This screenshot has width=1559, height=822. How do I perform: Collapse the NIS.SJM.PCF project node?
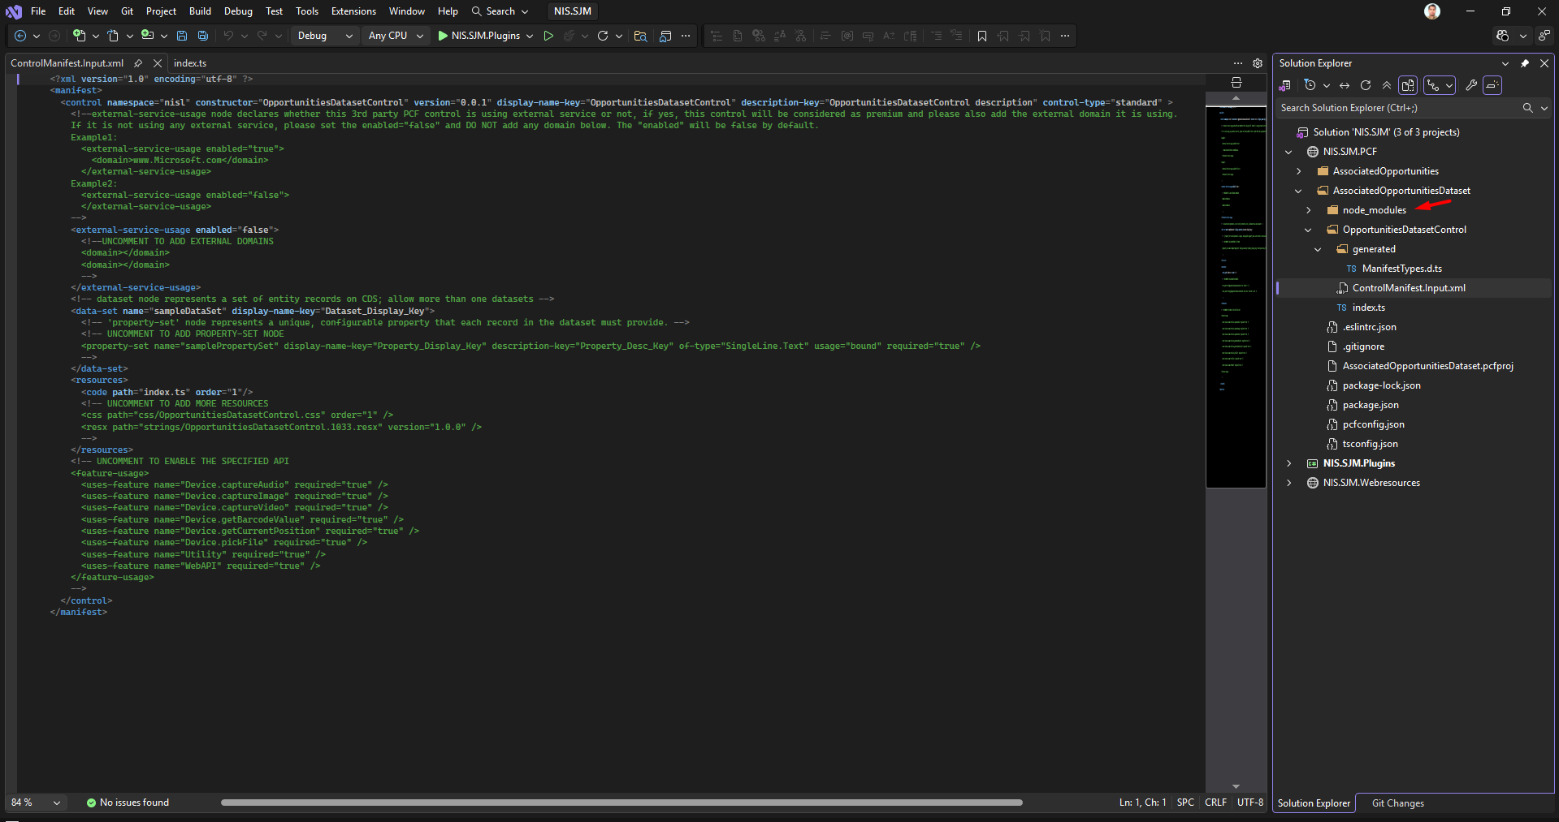point(1288,152)
